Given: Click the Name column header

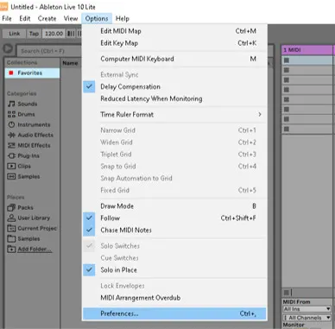Looking at the screenshot, I should point(71,63).
